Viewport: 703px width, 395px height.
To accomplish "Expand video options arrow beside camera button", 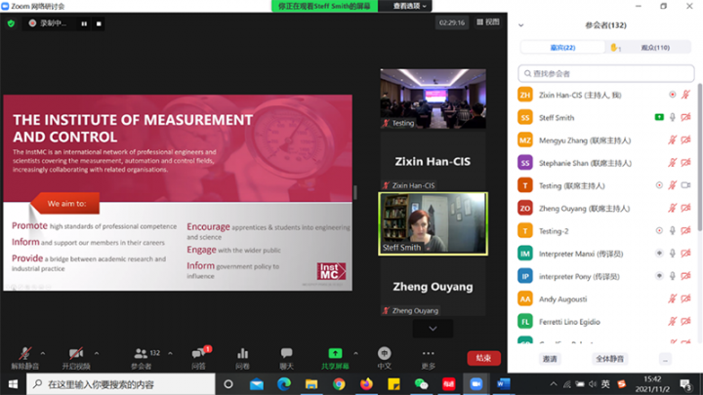I will click(x=97, y=353).
